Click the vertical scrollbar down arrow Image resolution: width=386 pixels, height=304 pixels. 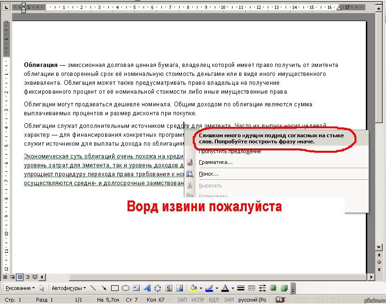click(379, 247)
